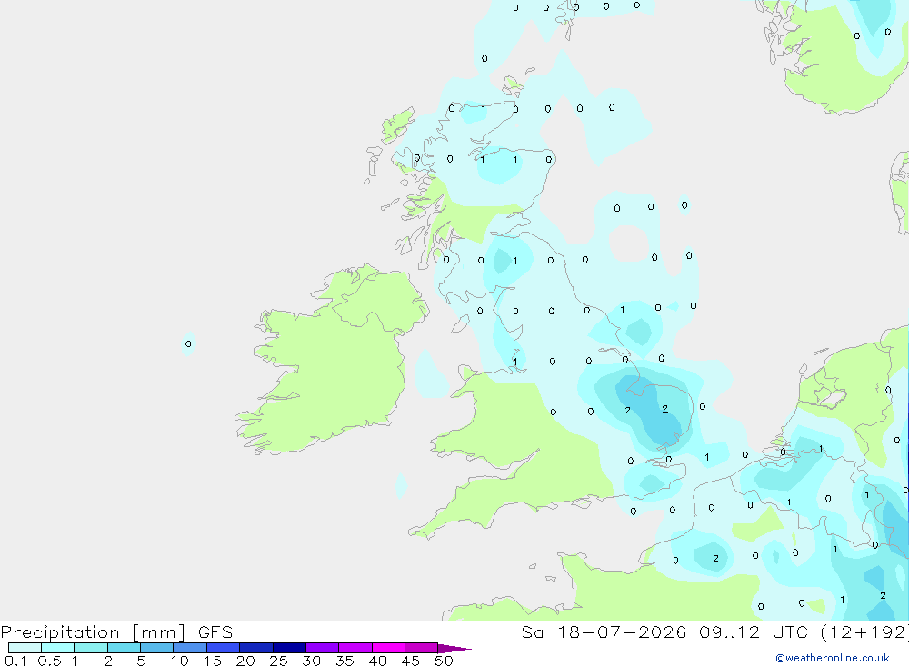Pick the violet swatch between 25 and 30

point(289,648)
